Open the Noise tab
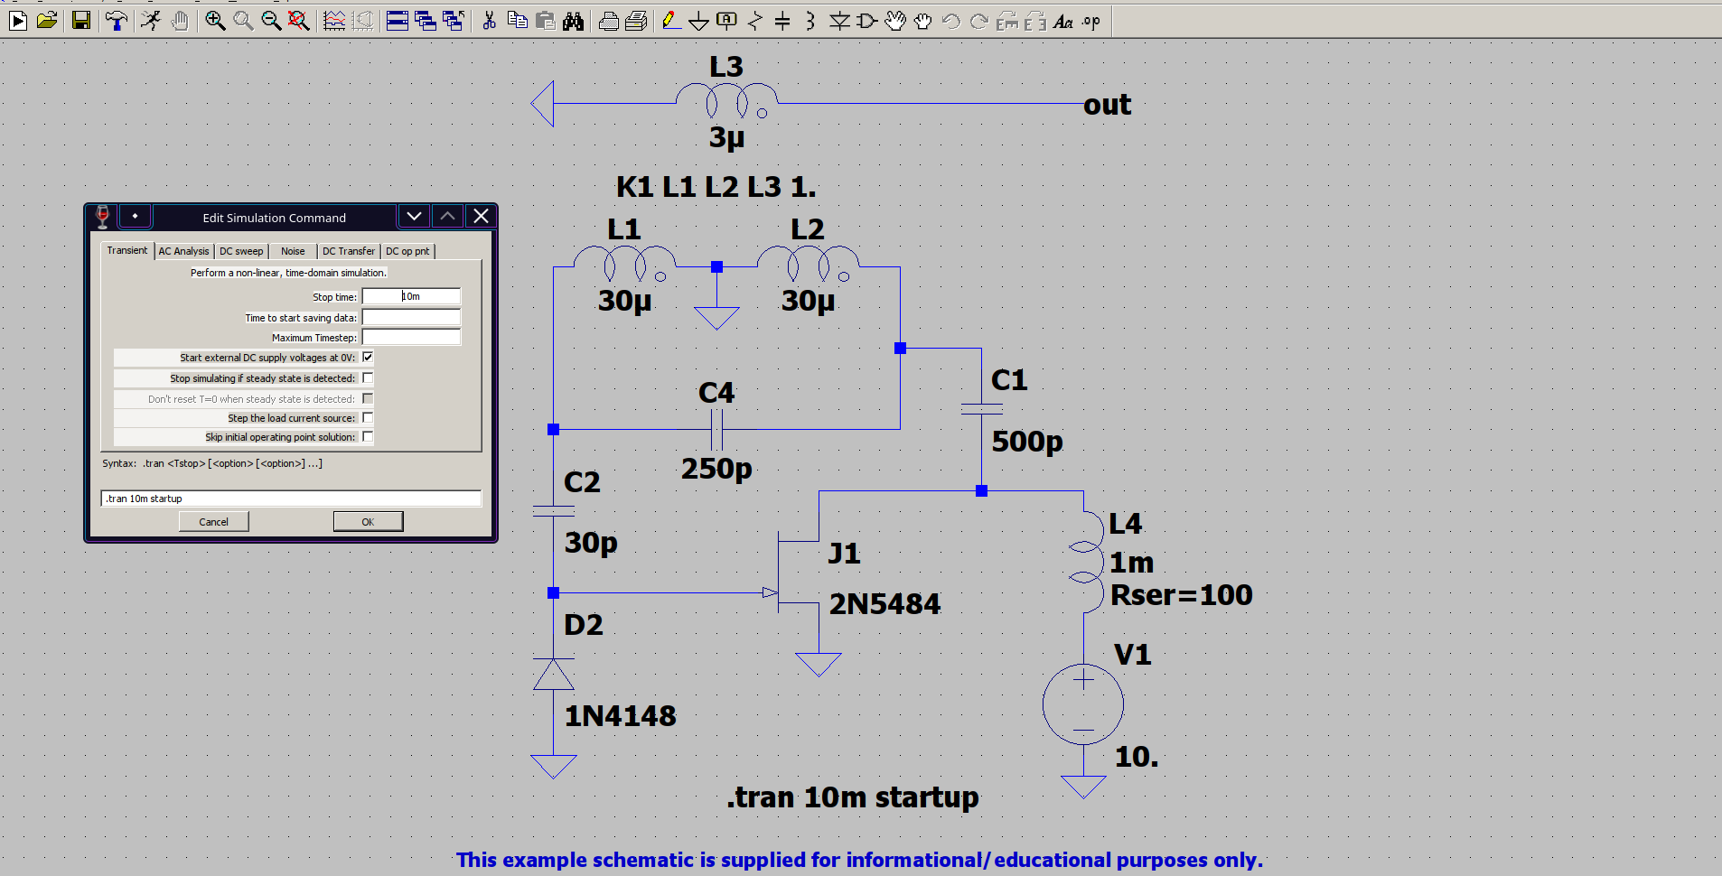Screen dimensions: 1722x876 click(293, 251)
